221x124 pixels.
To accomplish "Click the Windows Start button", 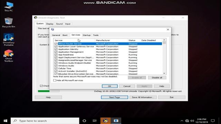I will [6, 121].
